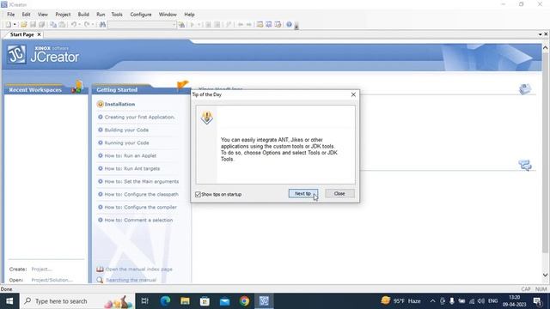The image size is (550, 309).
Task: Click the Close button in Tip dialog
Action: (x=339, y=193)
